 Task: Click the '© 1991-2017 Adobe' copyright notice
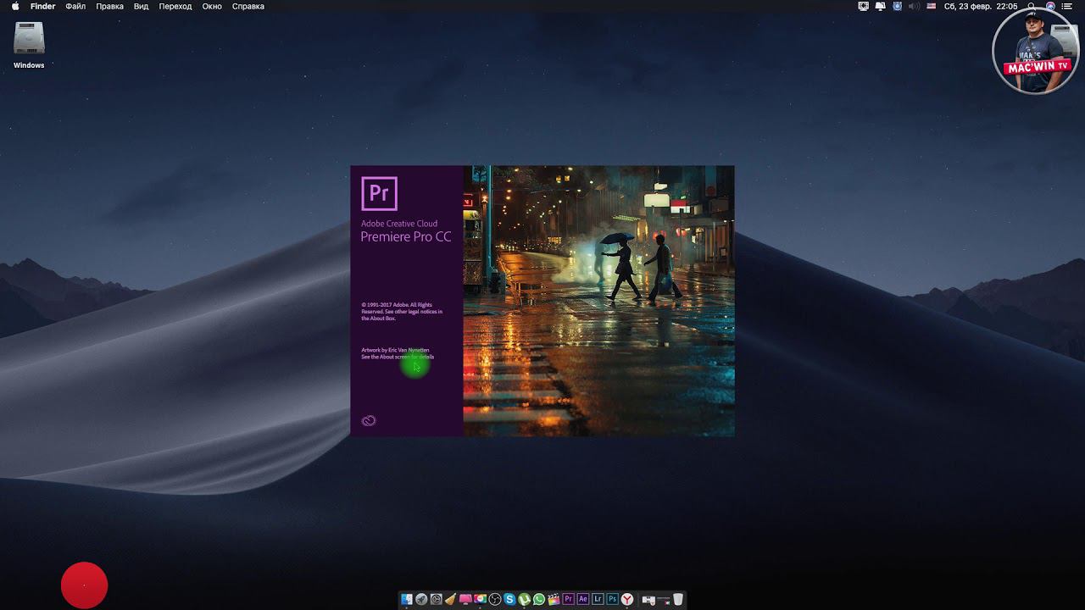pyautogui.click(x=402, y=311)
